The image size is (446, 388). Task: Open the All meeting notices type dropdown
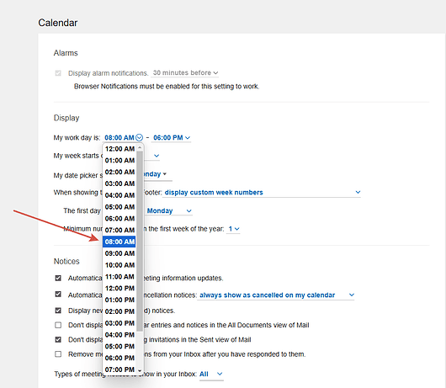211,374
